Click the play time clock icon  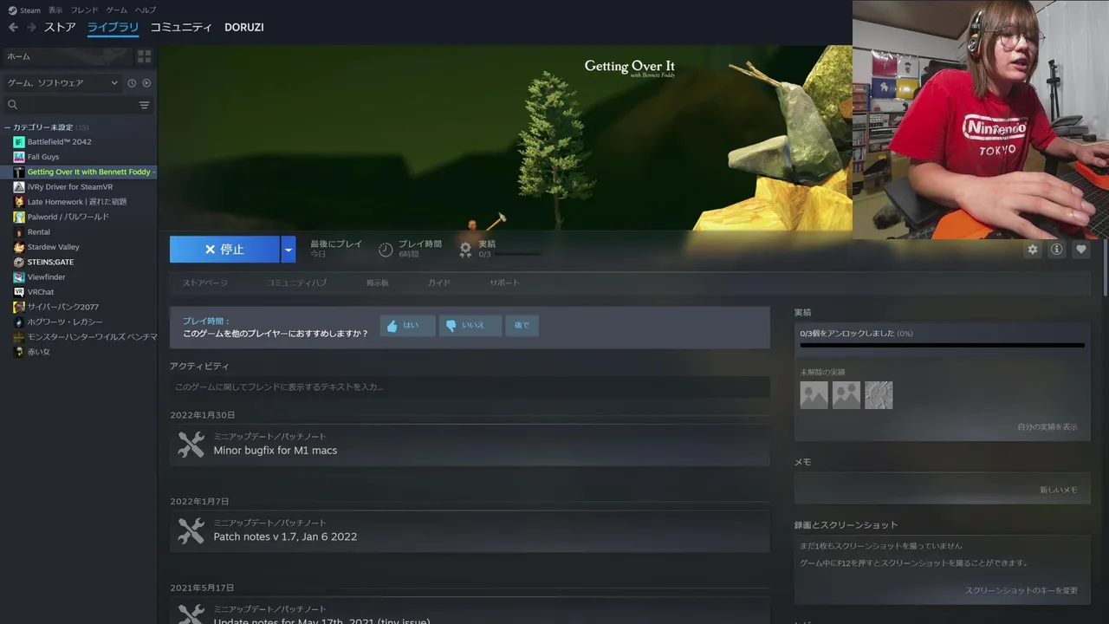pyautogui.click(x=386, y=250)
